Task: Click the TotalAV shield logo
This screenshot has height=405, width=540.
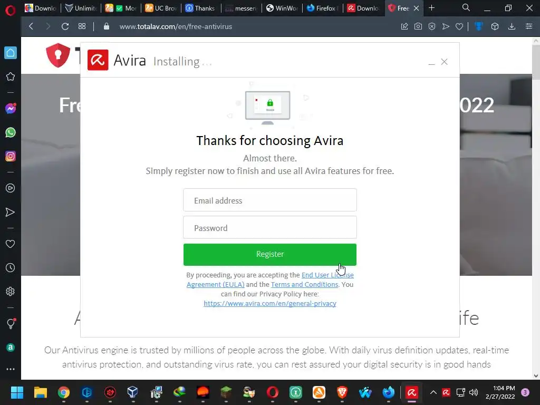Action: (x=58, y=55)
